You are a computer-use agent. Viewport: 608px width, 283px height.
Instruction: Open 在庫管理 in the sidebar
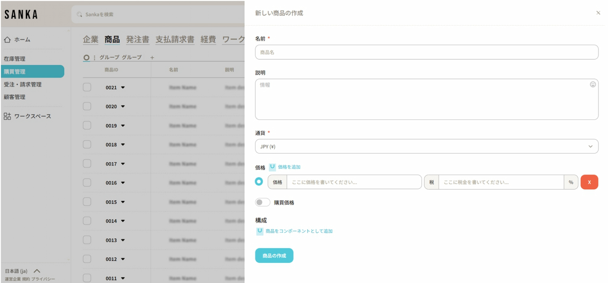pyautogui.click(x=15, y=59)
